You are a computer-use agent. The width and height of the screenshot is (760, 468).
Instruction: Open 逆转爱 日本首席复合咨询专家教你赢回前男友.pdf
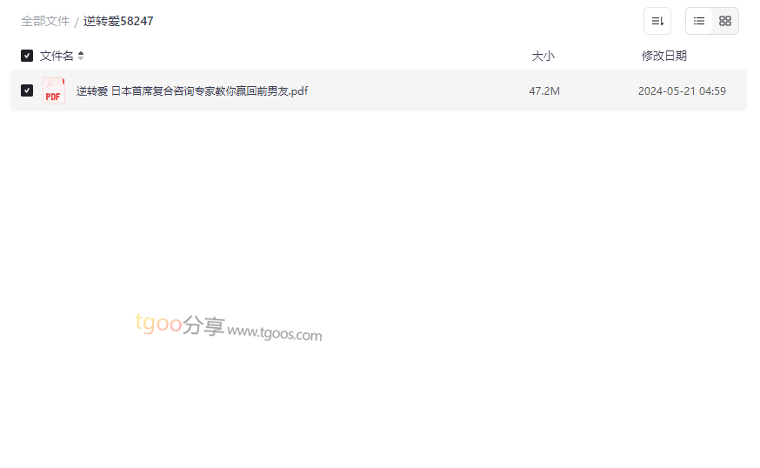192,91
